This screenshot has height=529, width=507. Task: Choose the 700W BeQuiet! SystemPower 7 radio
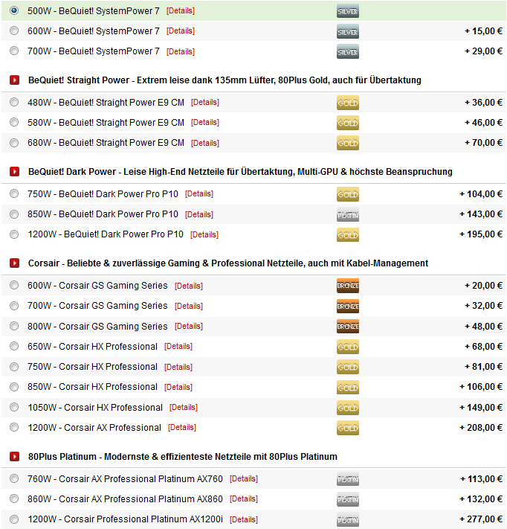tap(14, 51)
